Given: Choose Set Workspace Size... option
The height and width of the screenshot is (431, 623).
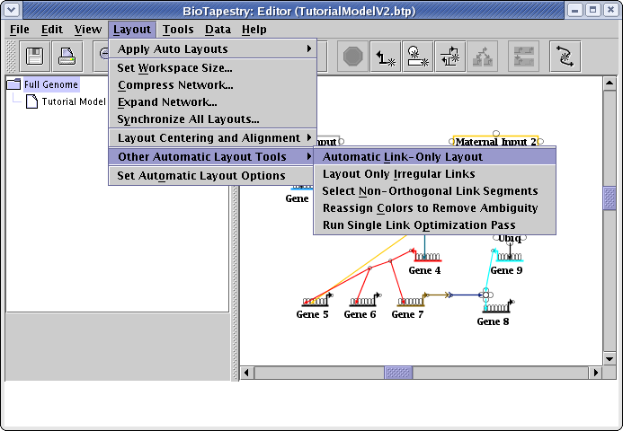Looking at the screenshot, I should [x=175, y=68].
